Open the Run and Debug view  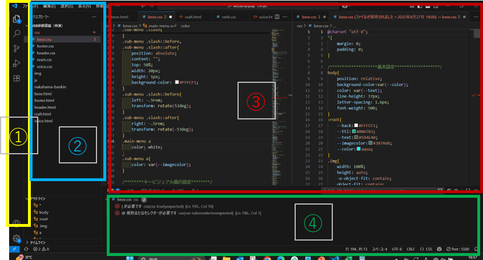point(17,63)
